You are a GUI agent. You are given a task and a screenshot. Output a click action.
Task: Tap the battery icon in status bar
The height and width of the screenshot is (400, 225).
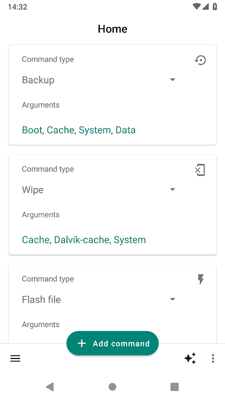coord(215,6)
